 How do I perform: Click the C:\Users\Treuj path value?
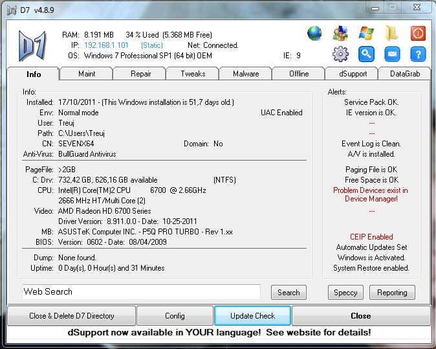click(x=82, y=133)
